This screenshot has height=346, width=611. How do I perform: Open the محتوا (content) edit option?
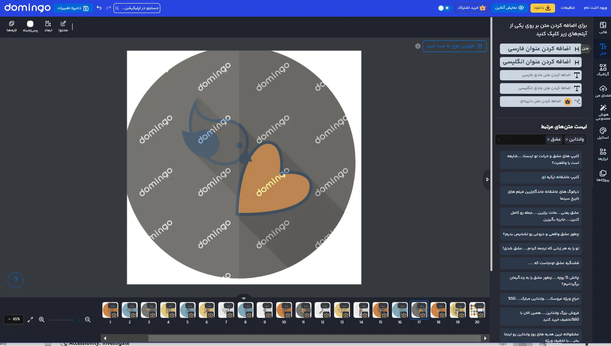tap(63, 27)
